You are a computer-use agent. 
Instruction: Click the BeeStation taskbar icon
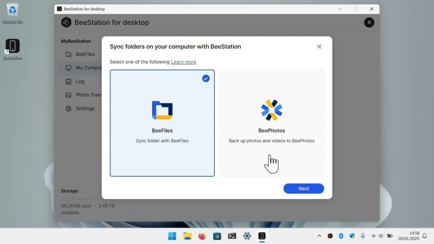pos(262,236)
